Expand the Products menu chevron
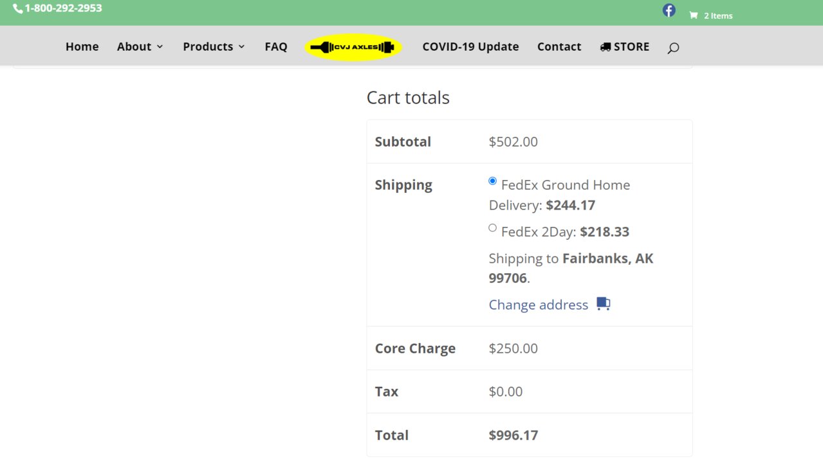 [241, 47]
